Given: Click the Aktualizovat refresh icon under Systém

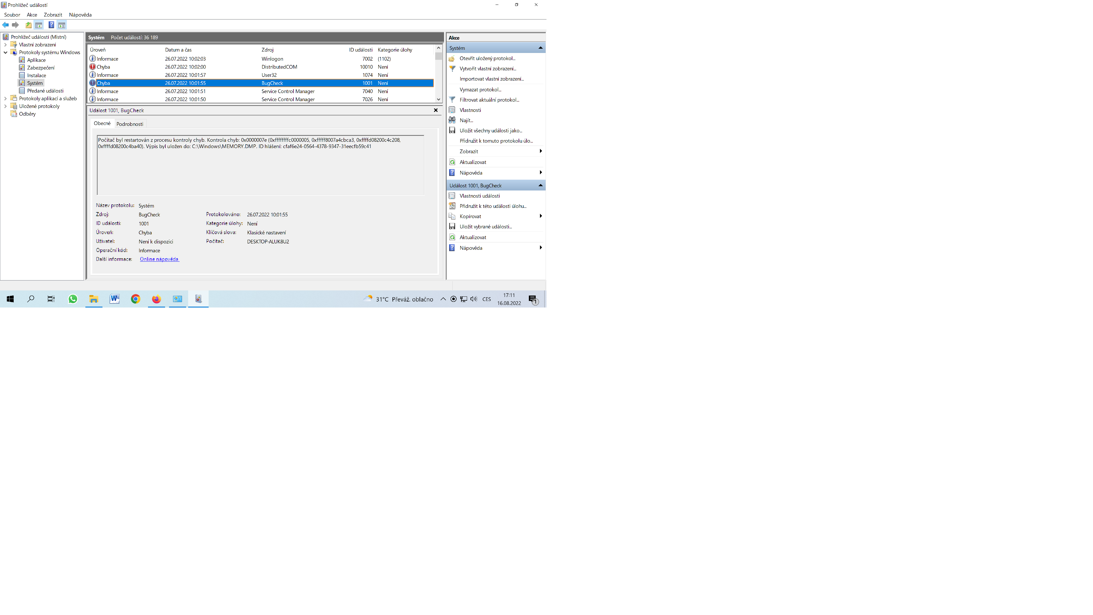Looking at the screenshot, I should 452,162.
